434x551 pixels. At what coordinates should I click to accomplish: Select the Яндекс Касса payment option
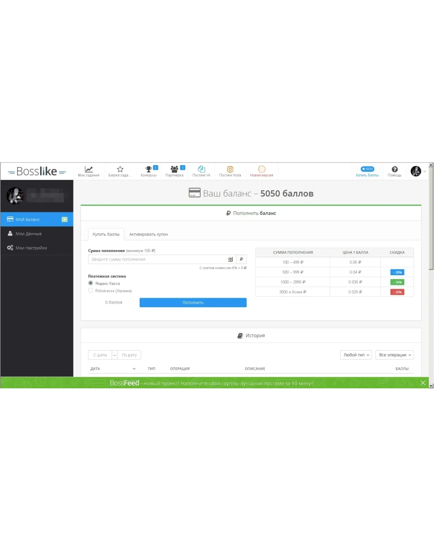[91, 283]
